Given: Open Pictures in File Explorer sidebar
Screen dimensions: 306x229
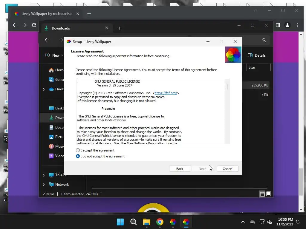Looking at the screenshot, I should point(56,137).
